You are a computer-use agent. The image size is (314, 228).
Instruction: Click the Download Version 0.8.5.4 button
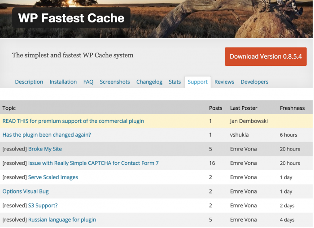tap(266, 56)
